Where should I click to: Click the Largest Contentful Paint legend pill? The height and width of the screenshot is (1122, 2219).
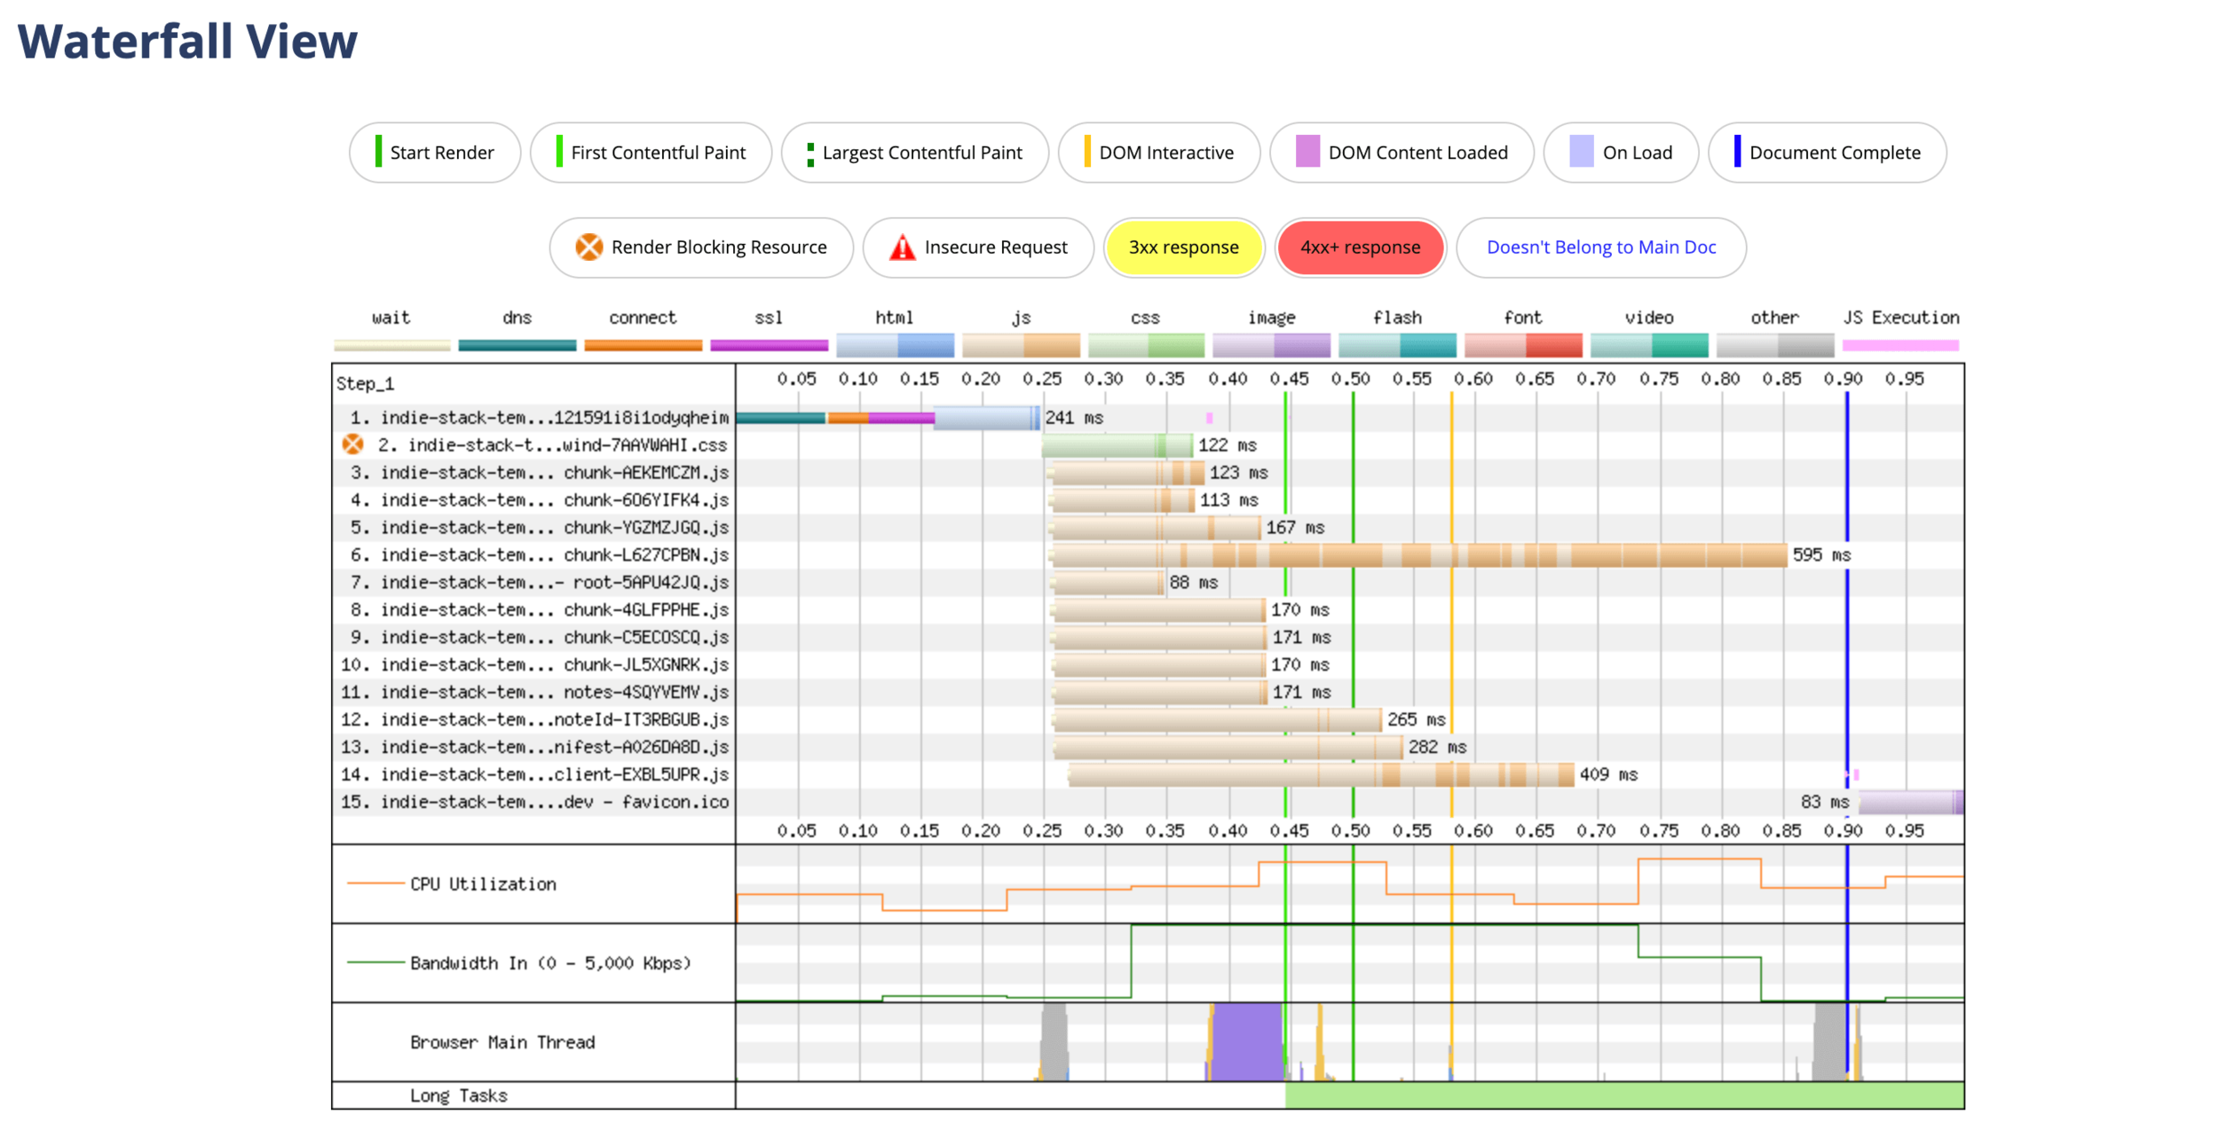click(914, 153)
